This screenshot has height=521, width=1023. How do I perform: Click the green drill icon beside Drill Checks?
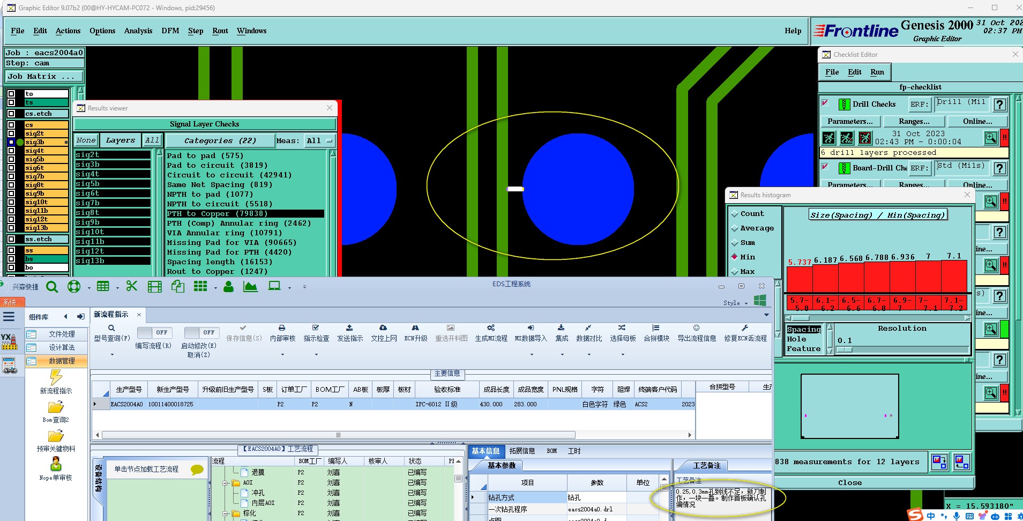pyautogui.click(x=844, y=105)
